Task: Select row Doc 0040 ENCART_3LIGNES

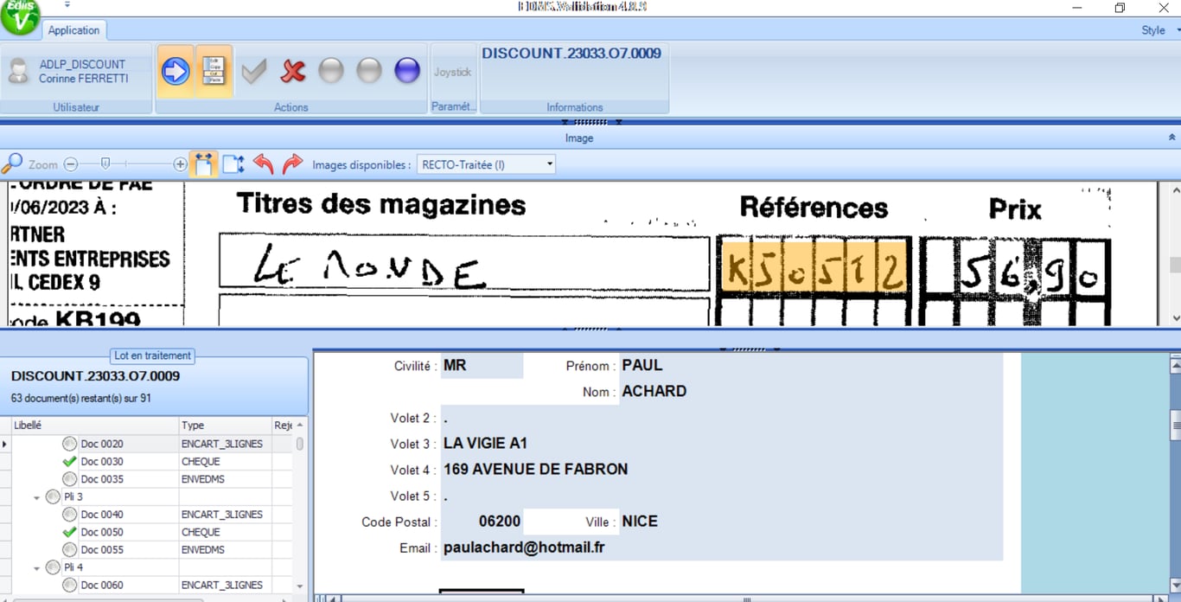Action: click(151, 515)
